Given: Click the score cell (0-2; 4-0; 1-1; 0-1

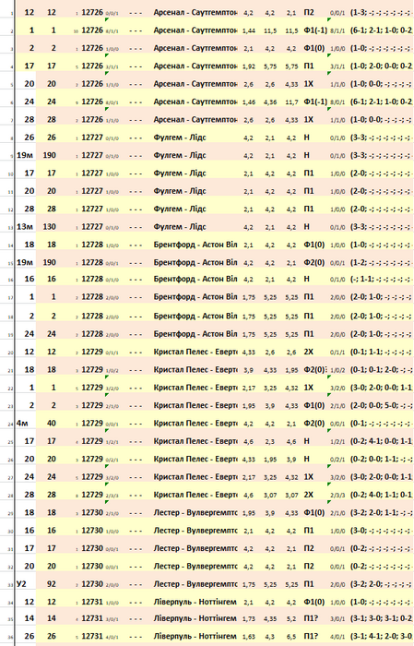Looking at the screenshot, I should pos(382,495).
